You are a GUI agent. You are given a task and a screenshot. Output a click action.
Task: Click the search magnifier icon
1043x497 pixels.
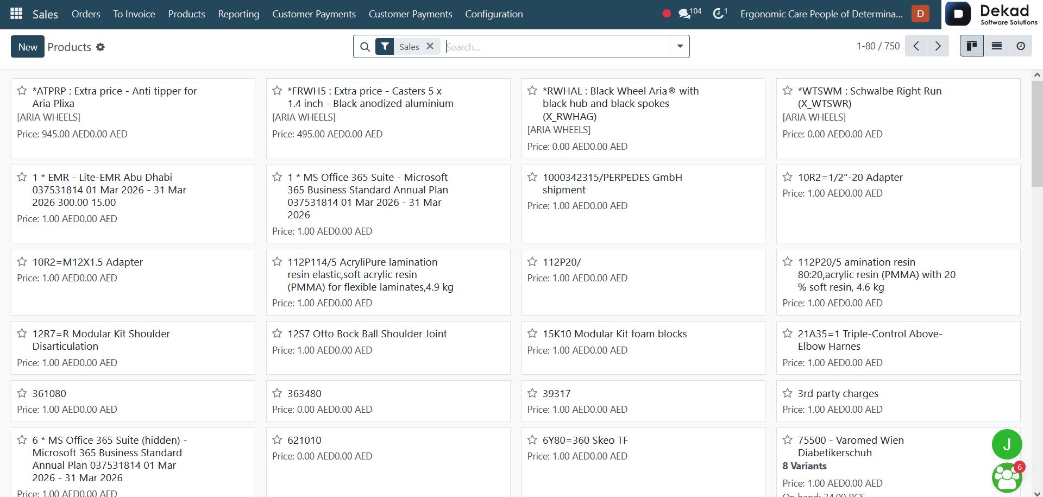365,47
